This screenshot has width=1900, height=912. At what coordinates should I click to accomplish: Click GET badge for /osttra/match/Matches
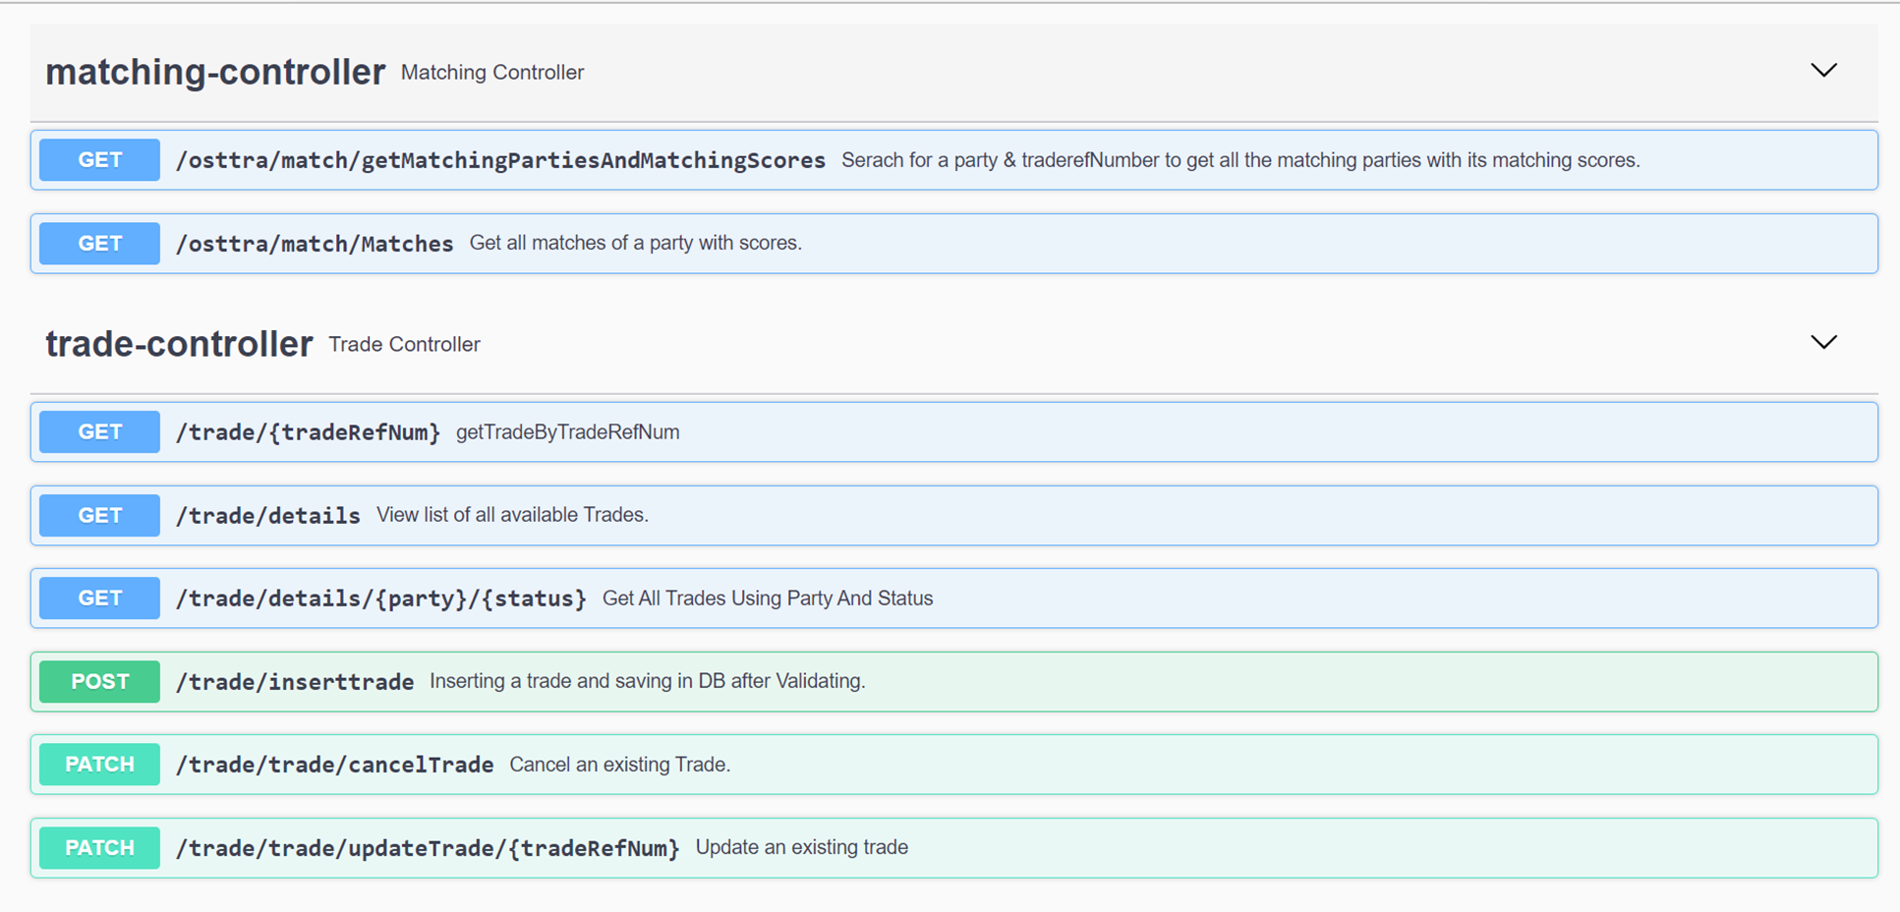pyautogui.click(x=99, y=244)
